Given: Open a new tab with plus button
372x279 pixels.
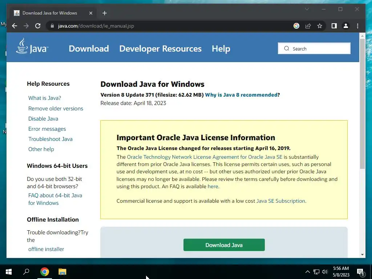Looking at the screenshot, I should 105,13.
